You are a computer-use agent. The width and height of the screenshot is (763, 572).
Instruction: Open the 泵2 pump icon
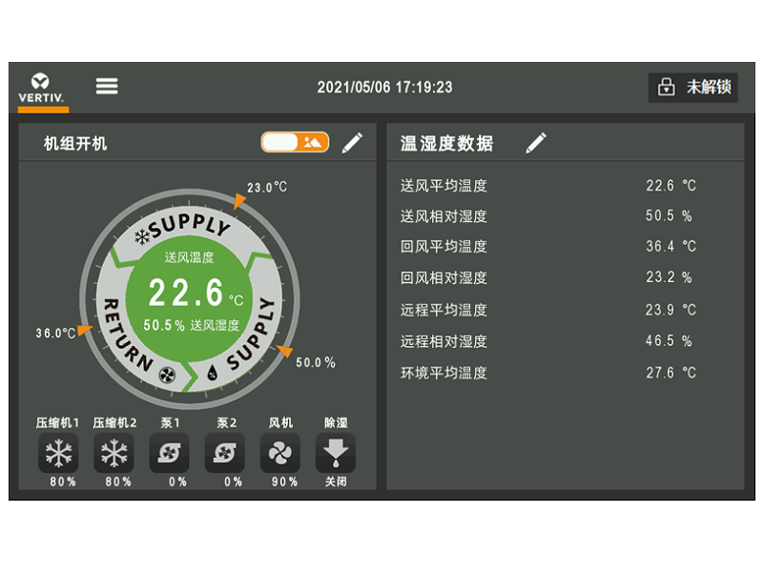click(x=224, y=453)
